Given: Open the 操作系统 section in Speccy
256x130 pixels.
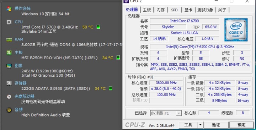Looking at the screenshot, I should (22, 9).
